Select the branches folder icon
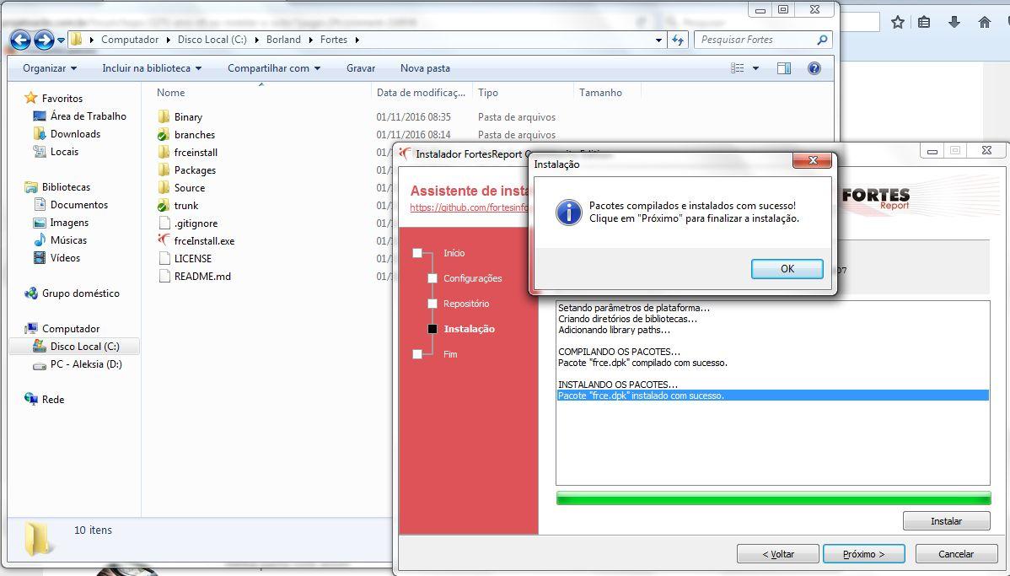The height and width of the screenshot is (576, 1010). tap(164, 135)
